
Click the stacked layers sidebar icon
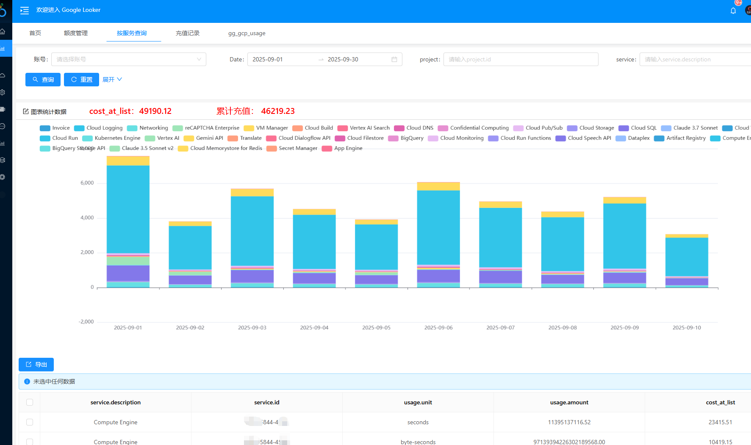coord(3,160)
